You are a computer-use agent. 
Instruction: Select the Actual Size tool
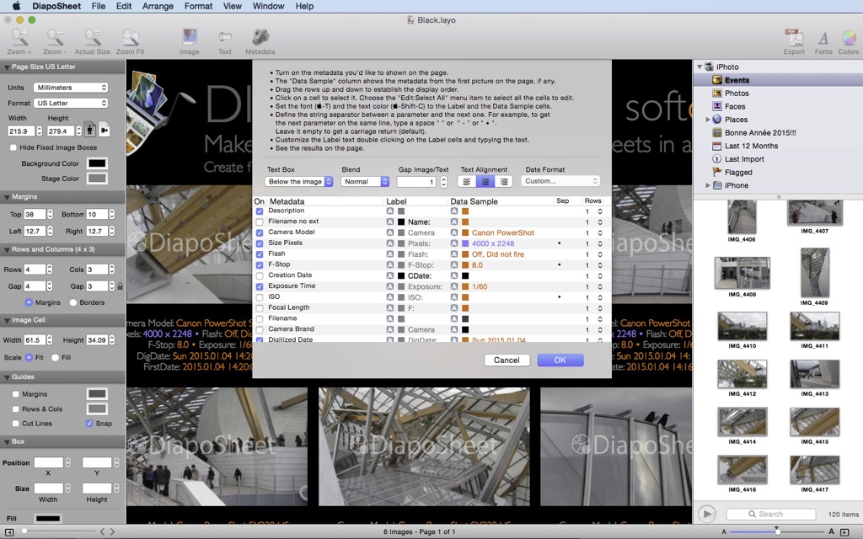(x=92, y=39)
